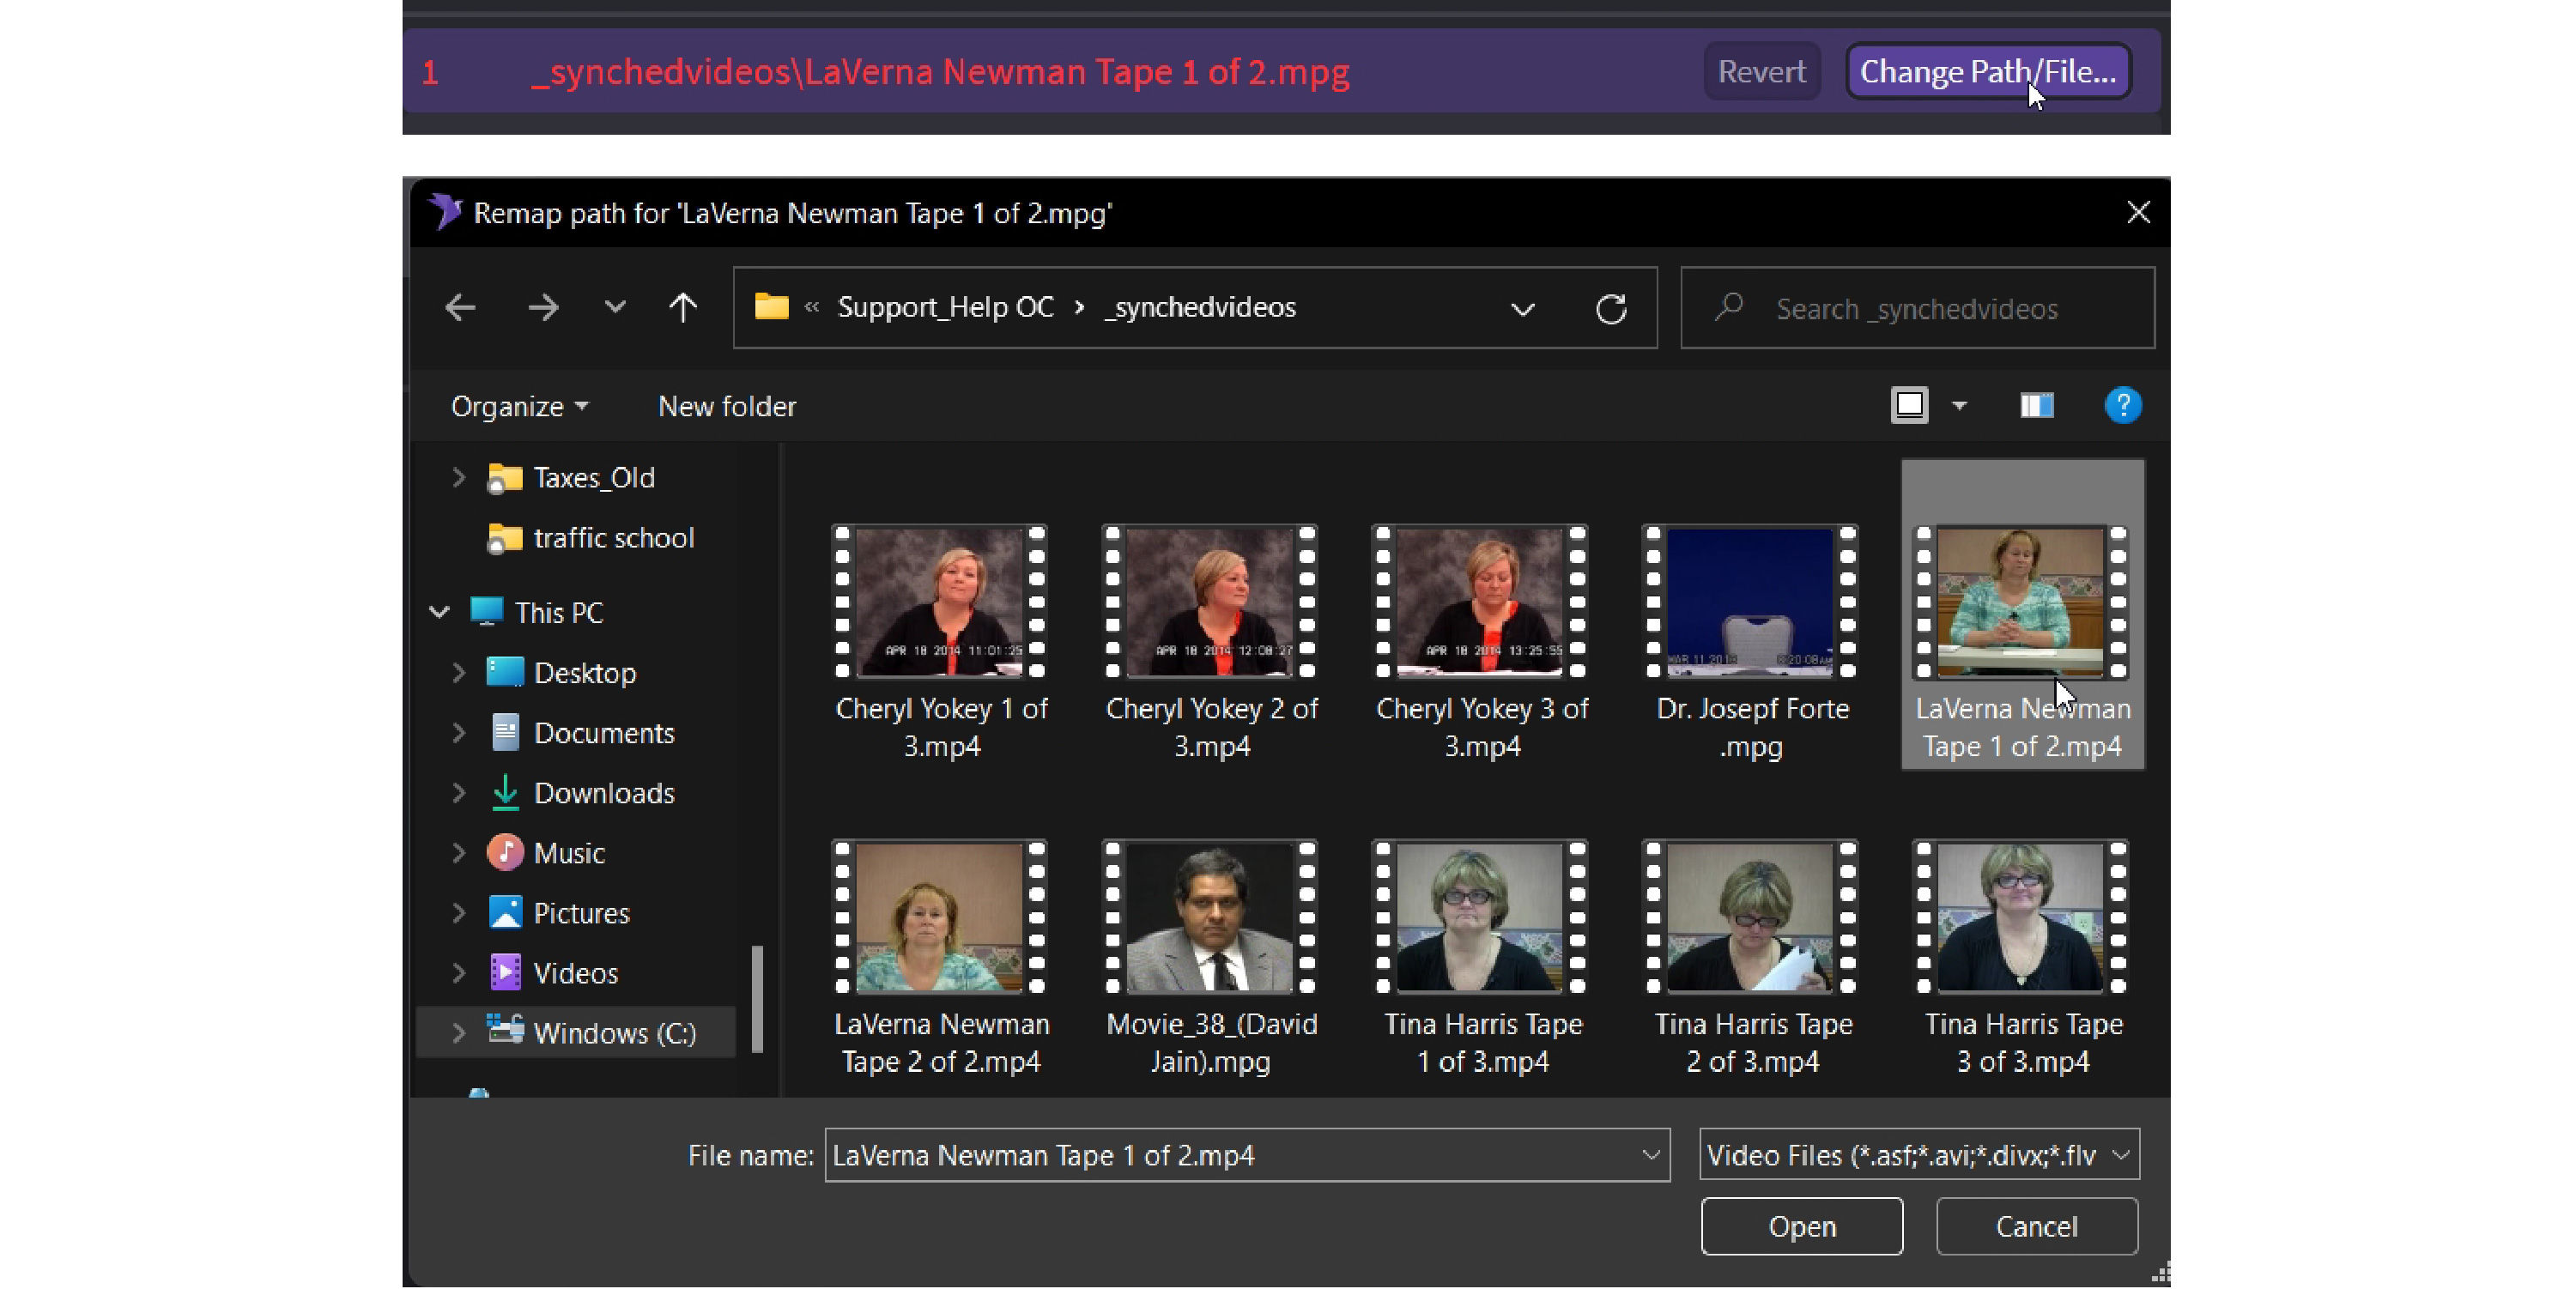Expand the Desktop tree node
The image size is (2576, 1289).
pos(458,673)
